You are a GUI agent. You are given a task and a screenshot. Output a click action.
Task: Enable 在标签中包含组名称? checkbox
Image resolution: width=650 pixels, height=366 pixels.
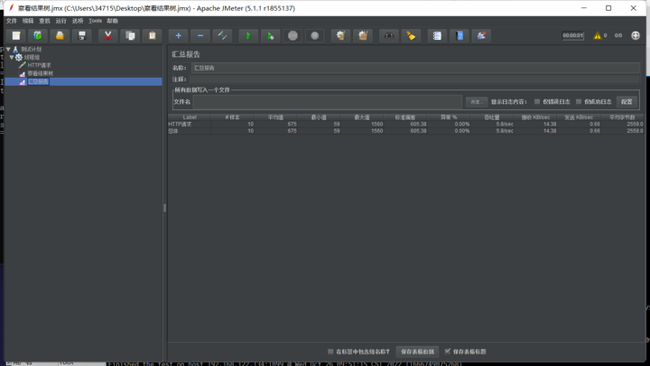[x=330, y=352]
